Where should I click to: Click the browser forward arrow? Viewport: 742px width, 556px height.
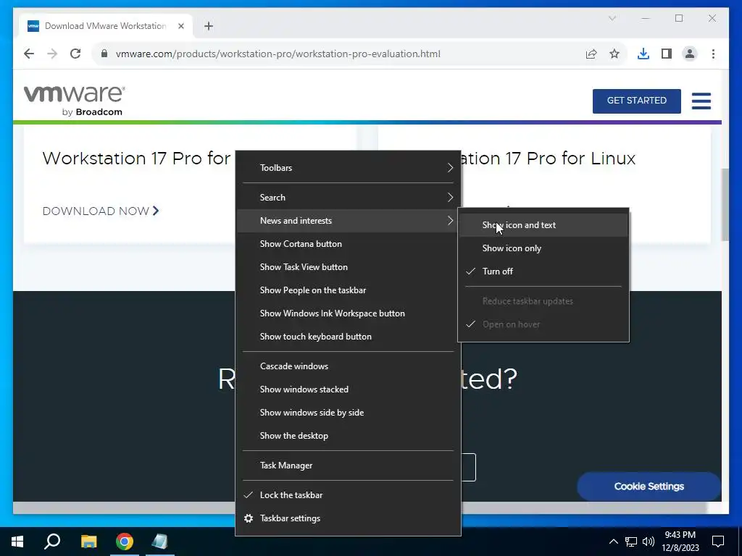[x=52, y=54]
